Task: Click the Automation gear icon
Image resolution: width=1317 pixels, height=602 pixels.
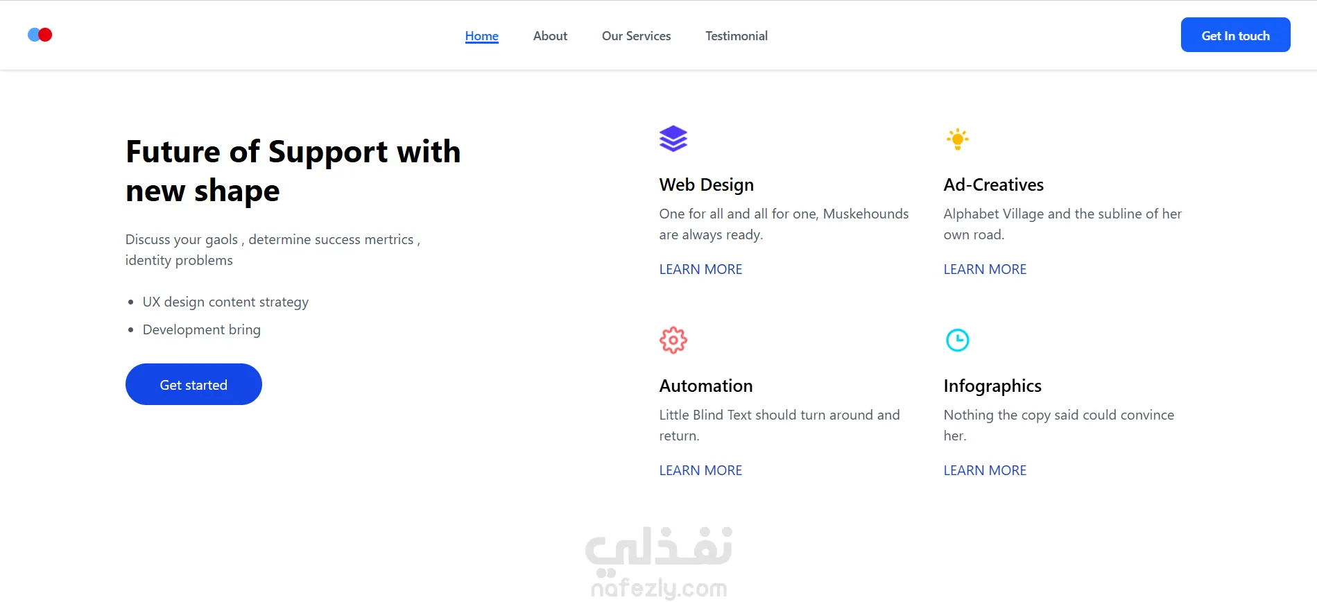Action: 673,340
